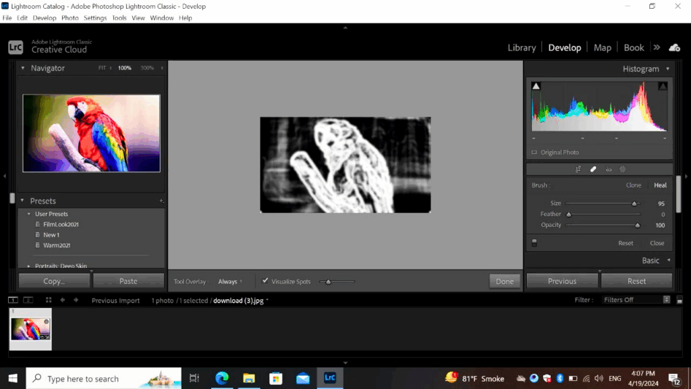This screenshot has height=389, width=691.
Task: Open the Photo menu
Action: click(x=70, y=18)
